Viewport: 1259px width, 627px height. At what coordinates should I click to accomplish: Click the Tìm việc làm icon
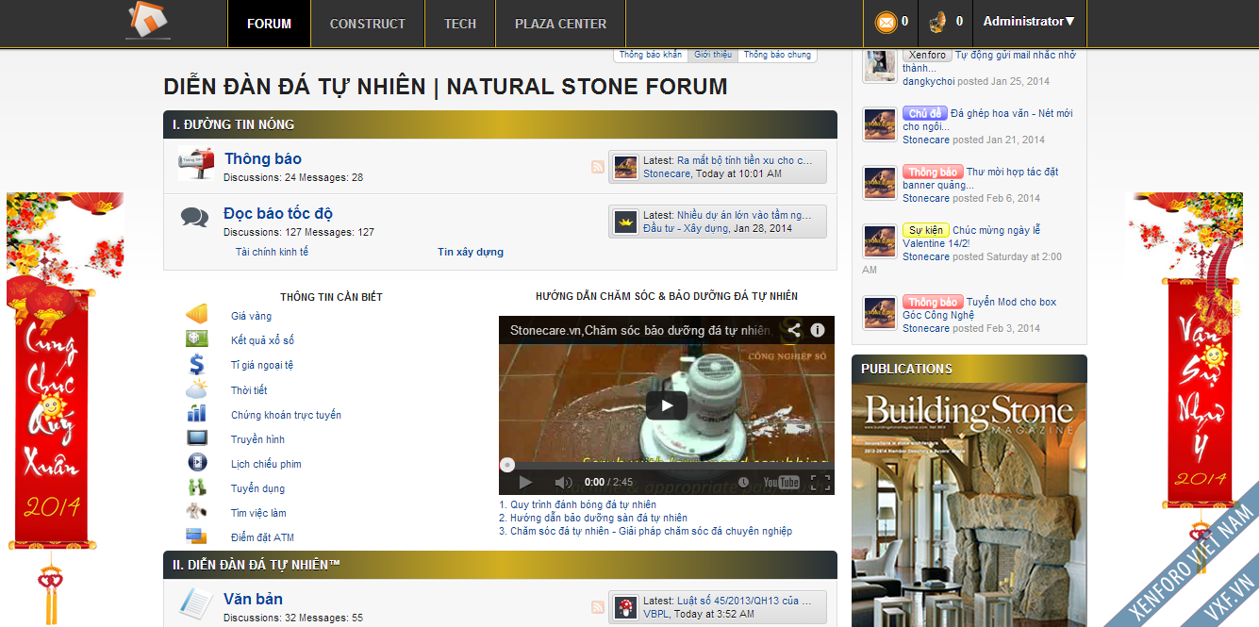click(x=196, y=512)
